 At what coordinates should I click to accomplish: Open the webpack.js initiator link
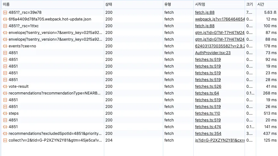click(220, 19)
